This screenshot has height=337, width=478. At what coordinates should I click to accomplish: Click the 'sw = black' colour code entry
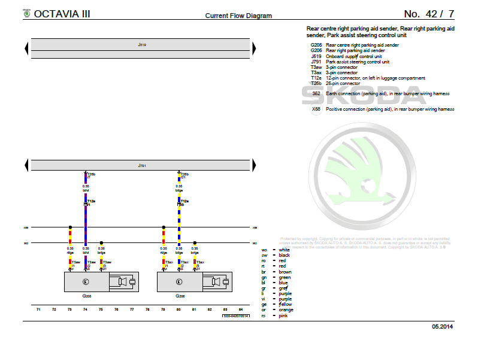point(276,256)
